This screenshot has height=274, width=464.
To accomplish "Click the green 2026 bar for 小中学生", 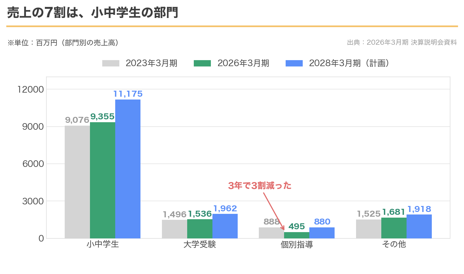I will pyautogui.click(x=103, y=180).
